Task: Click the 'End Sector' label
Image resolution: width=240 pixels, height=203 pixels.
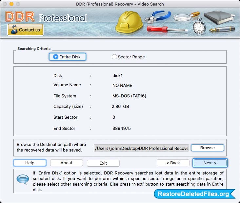Action: (64, 129)
